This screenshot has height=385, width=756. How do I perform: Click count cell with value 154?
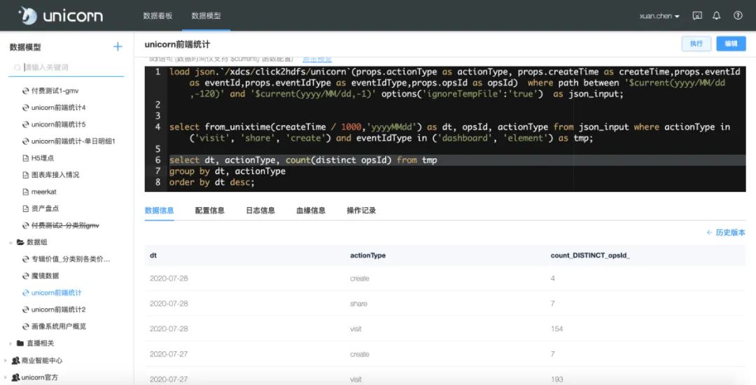(x=557, y=328)
